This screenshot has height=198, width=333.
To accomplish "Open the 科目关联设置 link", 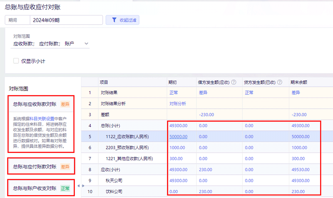I will (x=42, y=119).
